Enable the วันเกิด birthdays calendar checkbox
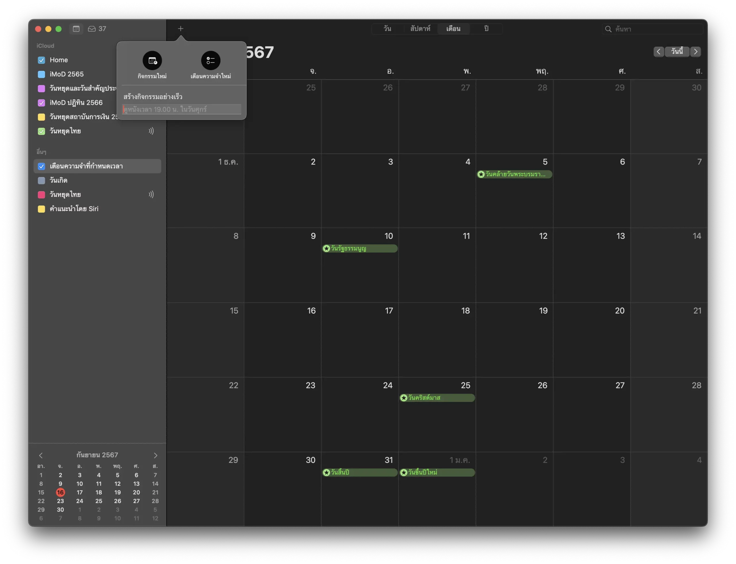This screenshot has height=564, width=736. 41,181
